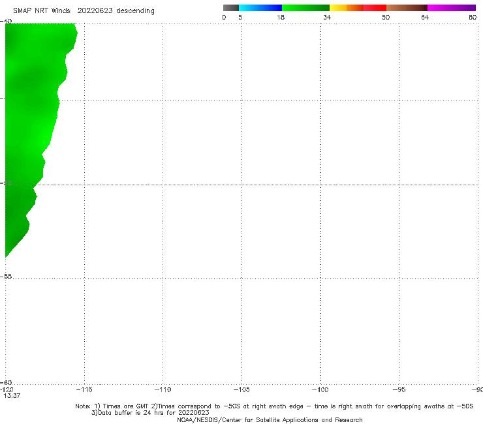The height and width of the screenshot is (424, 483).
Task: Click the color bar label '64'
Action: click(x=425, y=17)
